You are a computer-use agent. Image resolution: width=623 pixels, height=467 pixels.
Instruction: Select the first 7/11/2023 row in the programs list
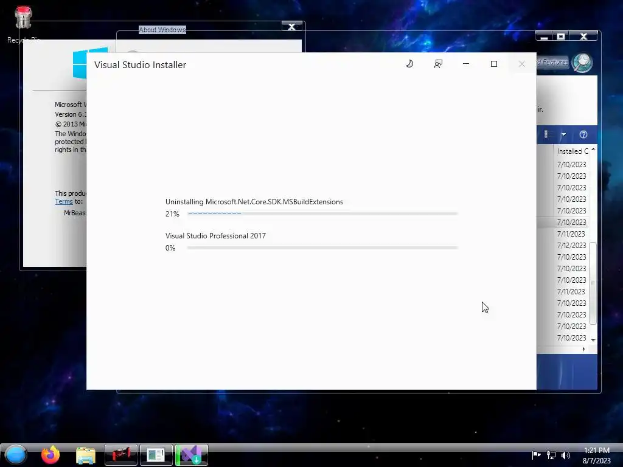click(x=571, y=234)
